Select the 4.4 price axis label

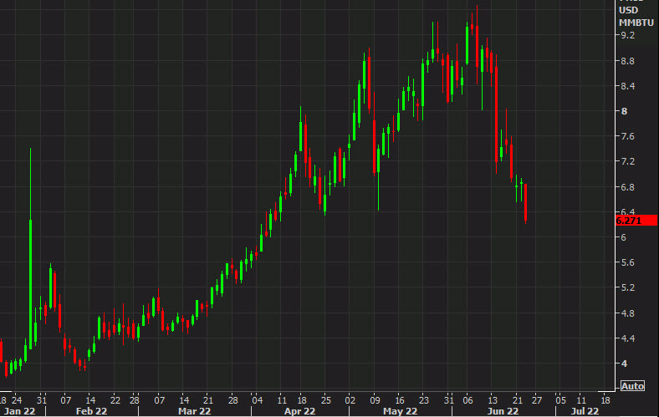[x=626, y=338]
